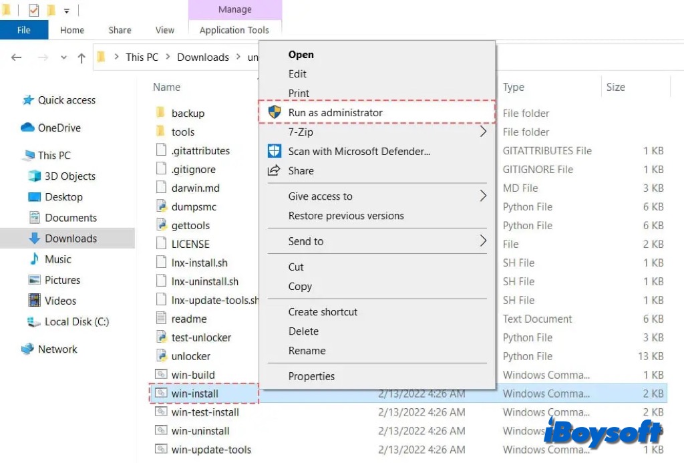The width and height of the screenshot is (684, 463).
Task: Navigate to Downloads in the address breadcrumb
Action: (203, 57)
